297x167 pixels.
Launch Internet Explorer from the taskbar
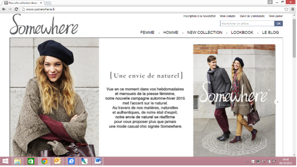71,161
